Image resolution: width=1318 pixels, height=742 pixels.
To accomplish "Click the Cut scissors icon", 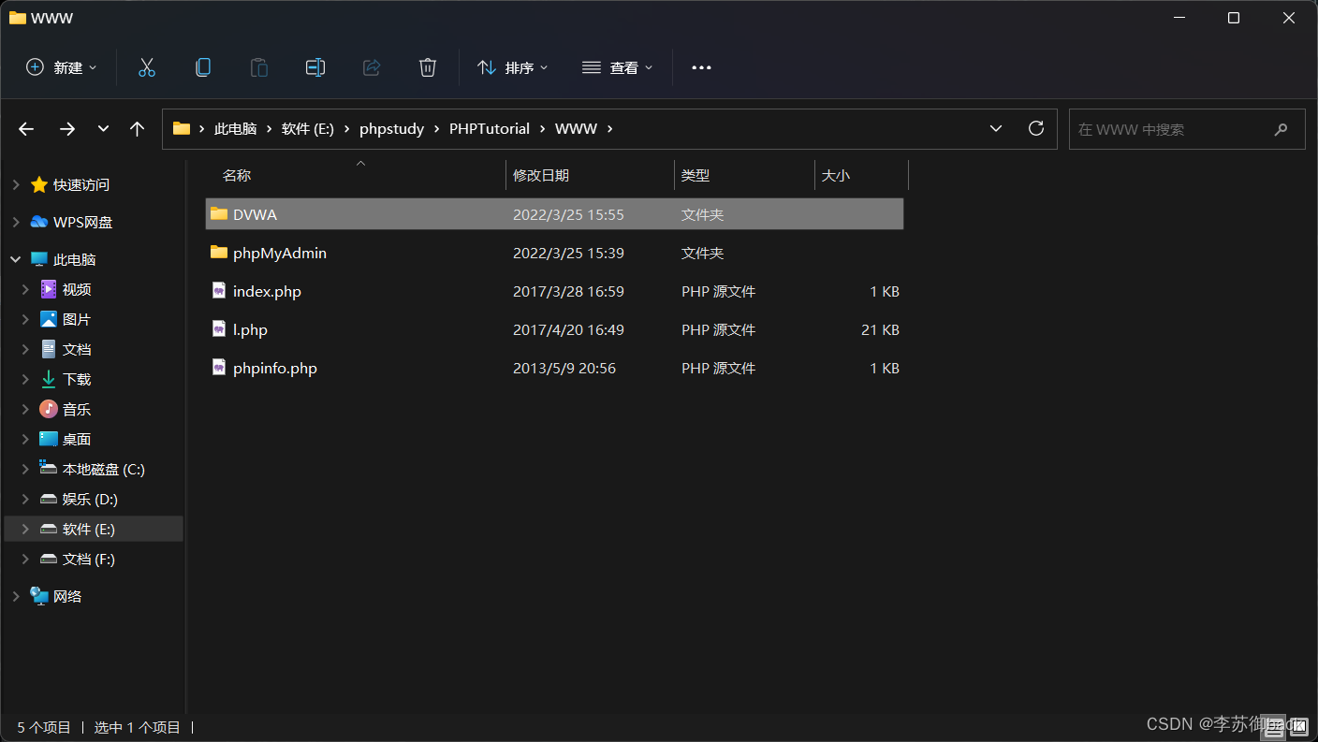I will (147, 67).
